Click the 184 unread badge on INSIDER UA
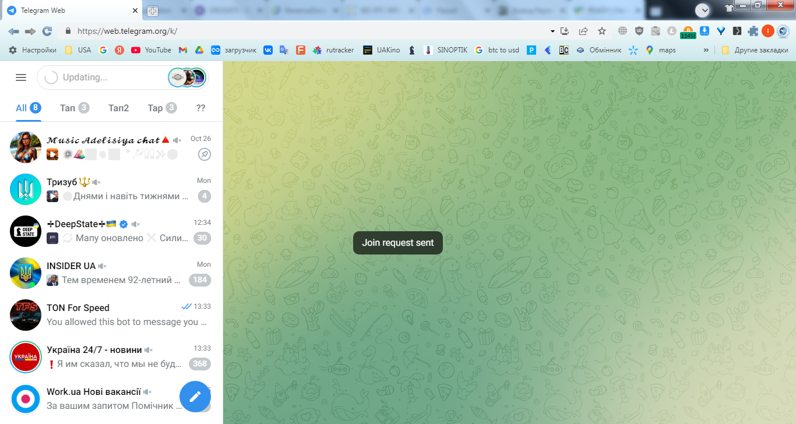The width and height of the screenshot is (796, 424). pyautogui.click(x=200, y=280)
